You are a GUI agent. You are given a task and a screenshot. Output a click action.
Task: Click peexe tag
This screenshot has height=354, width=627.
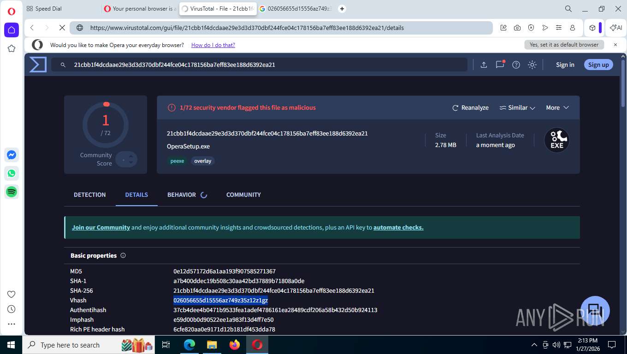tap(177, 161)
